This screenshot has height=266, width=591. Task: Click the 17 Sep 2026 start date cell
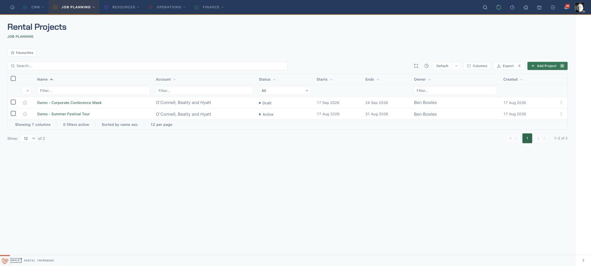coord(328,102)
